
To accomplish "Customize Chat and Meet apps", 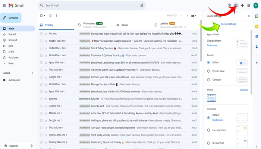I will tap(212, 45).
